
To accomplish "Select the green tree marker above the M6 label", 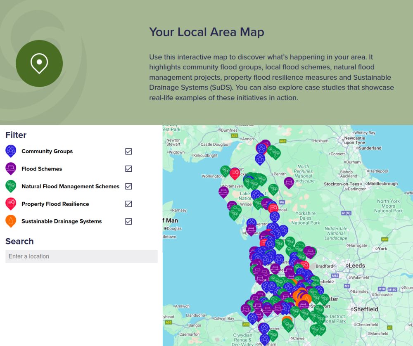I will [x=273, y=189].
